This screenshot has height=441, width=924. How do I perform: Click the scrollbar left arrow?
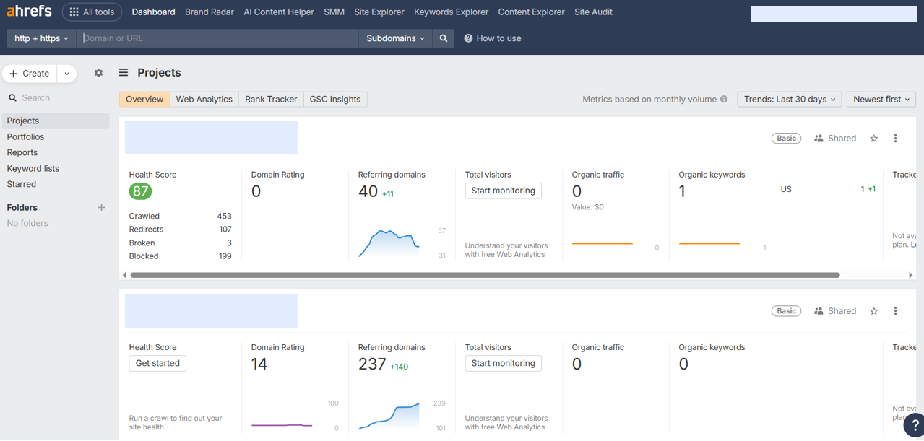click(x=124, y=275)
